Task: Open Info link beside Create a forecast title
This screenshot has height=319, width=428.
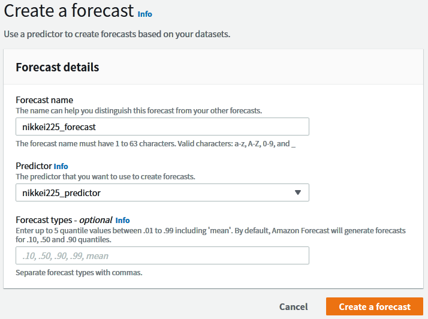Action: coord(144,14)
